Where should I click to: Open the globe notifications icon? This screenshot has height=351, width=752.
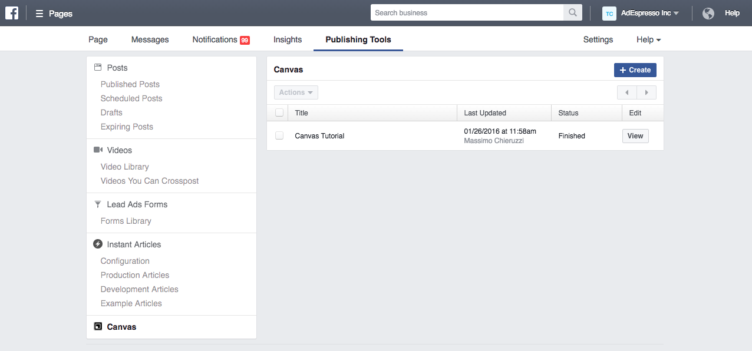[x=708, y=13]
